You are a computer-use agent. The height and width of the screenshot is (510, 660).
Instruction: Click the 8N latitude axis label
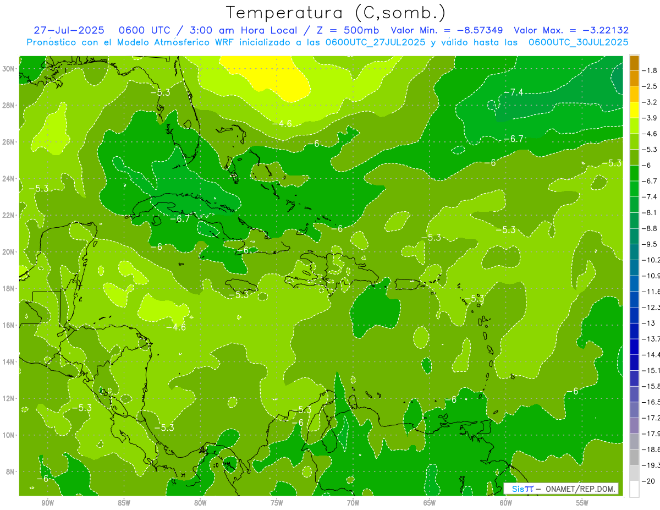tap(9, 471)
